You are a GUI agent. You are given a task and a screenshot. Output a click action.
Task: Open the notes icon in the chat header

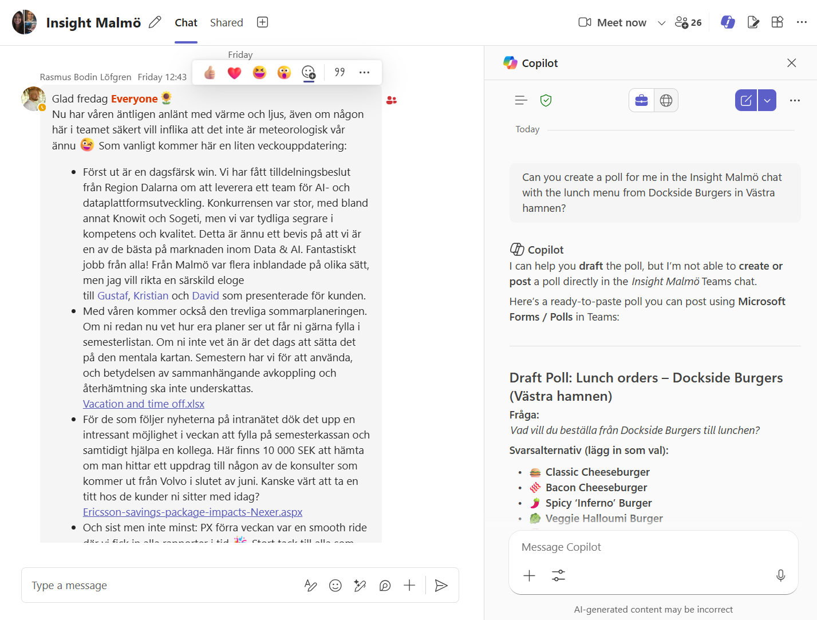click(753, 22)
